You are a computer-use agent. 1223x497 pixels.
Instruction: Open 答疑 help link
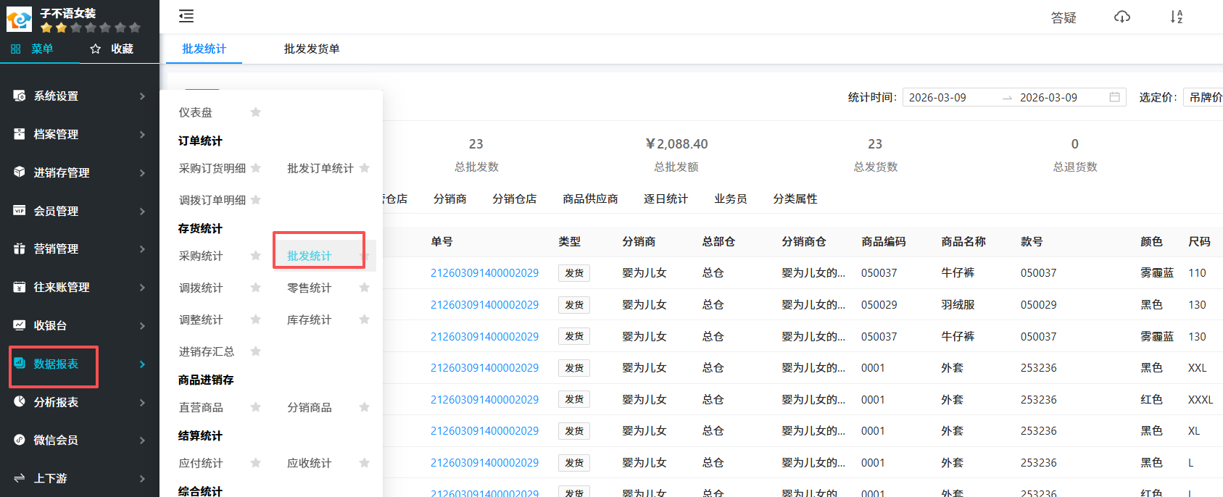[x=1064, y=17]
